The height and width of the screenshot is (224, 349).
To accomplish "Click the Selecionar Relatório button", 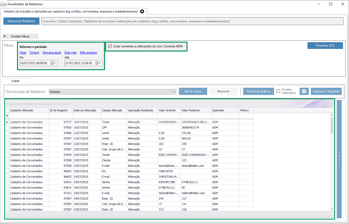I will click(21, 21).
